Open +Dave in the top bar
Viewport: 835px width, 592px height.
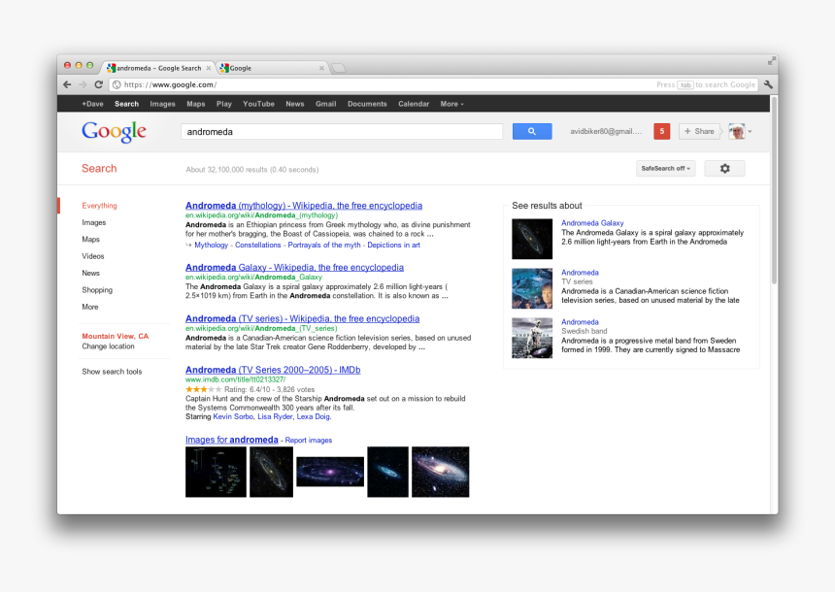pos(92,105)
